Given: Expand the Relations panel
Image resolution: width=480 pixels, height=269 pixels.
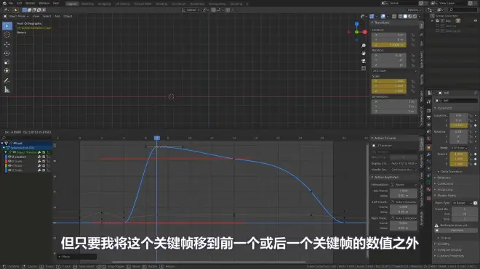Looking at the screenshot, I should 444,178.
